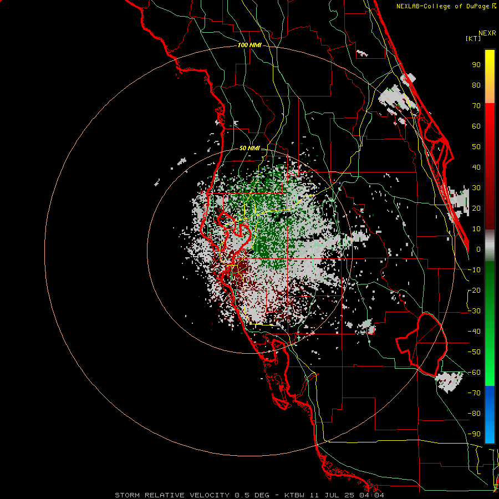Click the -60 scale value
This screenshot has height=499, width=499.
pyautogui.click(x=474, y=373)
